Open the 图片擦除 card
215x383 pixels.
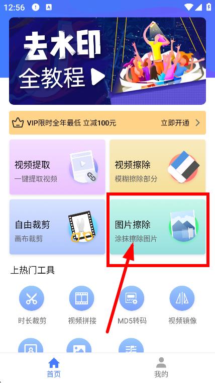pyautogui.click(x=158, y=227)
